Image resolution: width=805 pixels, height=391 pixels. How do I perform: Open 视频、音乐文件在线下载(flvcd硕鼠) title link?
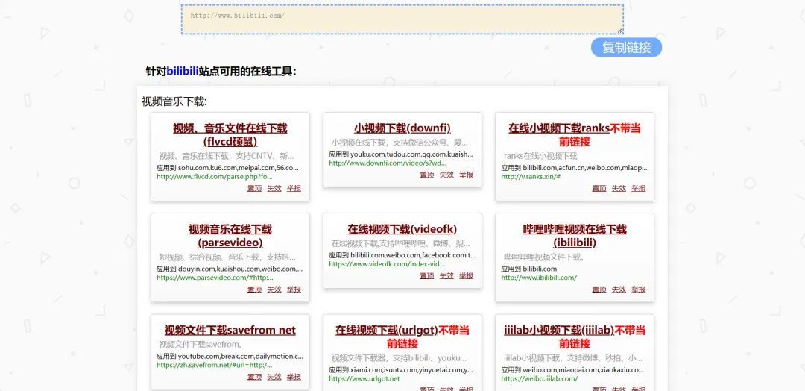coord(230,134)
